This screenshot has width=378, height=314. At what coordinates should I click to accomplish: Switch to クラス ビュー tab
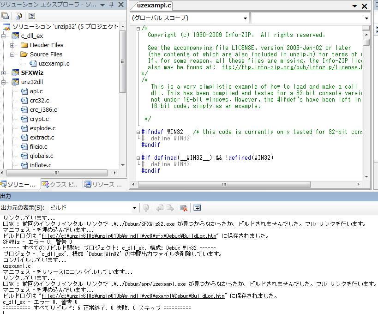[x=60, y=185]
